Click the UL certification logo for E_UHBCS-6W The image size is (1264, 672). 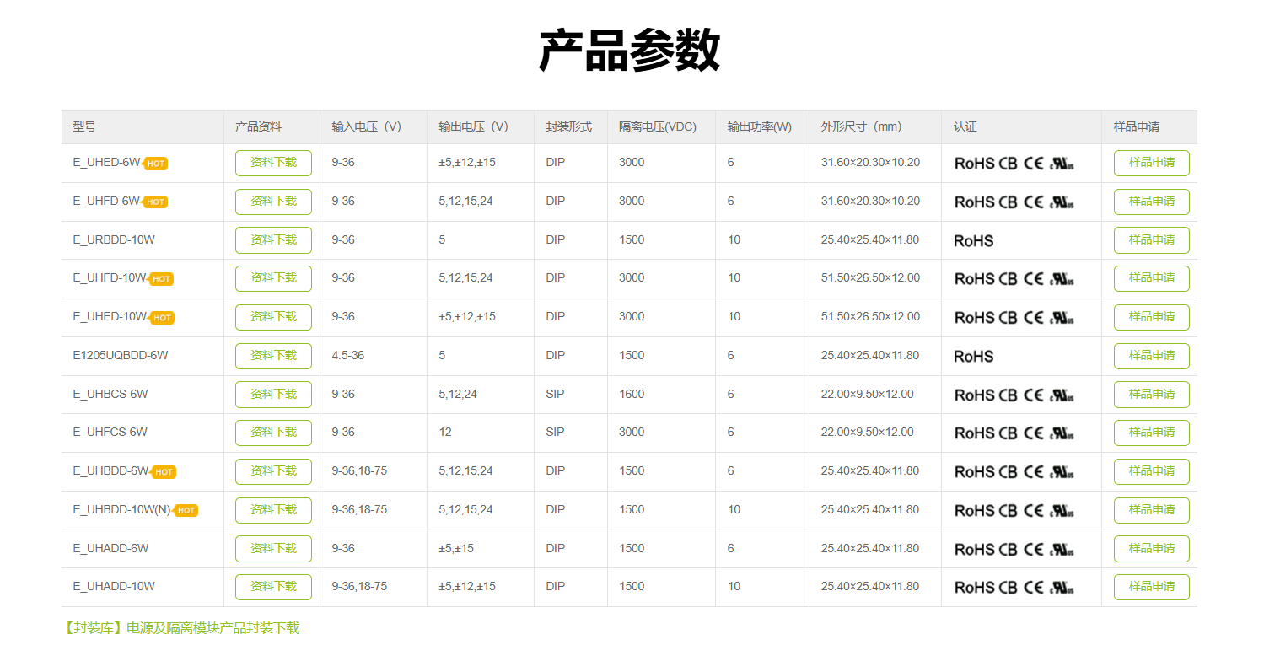pyautogui.click(x=1062, y=395)
